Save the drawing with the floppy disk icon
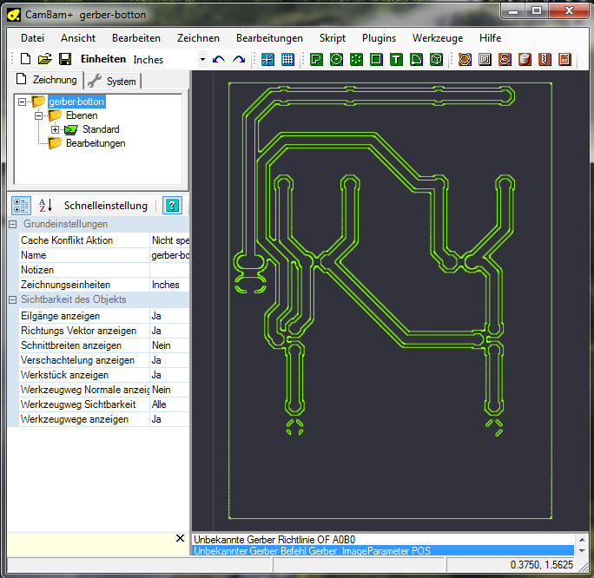This screenshot has height=578, width=594. (65, 59)
